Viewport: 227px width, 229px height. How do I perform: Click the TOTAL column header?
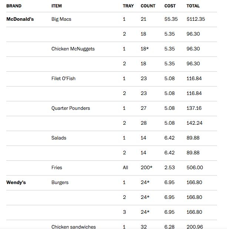click(x=193, y=6)
